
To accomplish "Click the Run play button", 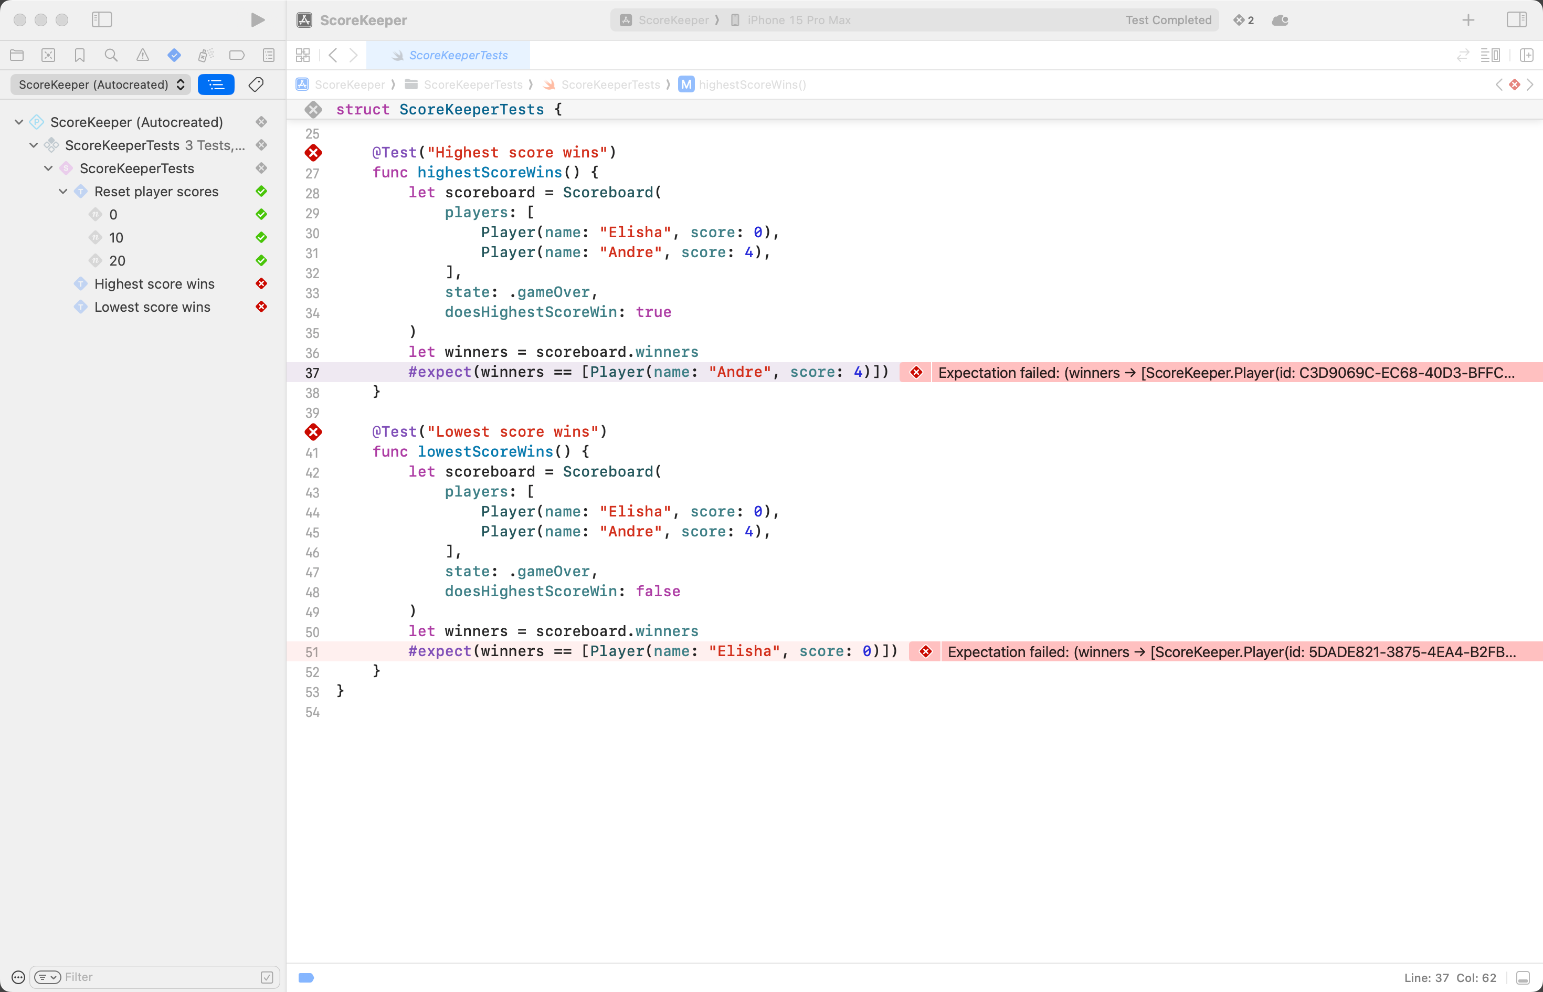I will [258, 20].
